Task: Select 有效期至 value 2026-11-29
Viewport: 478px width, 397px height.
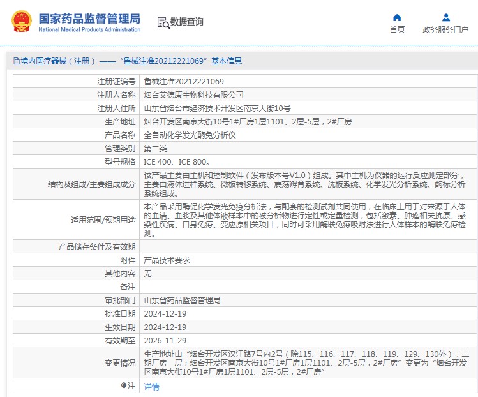Action: (165, 341)
